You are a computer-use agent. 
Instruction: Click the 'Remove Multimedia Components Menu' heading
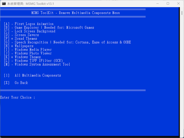(89, 13)
